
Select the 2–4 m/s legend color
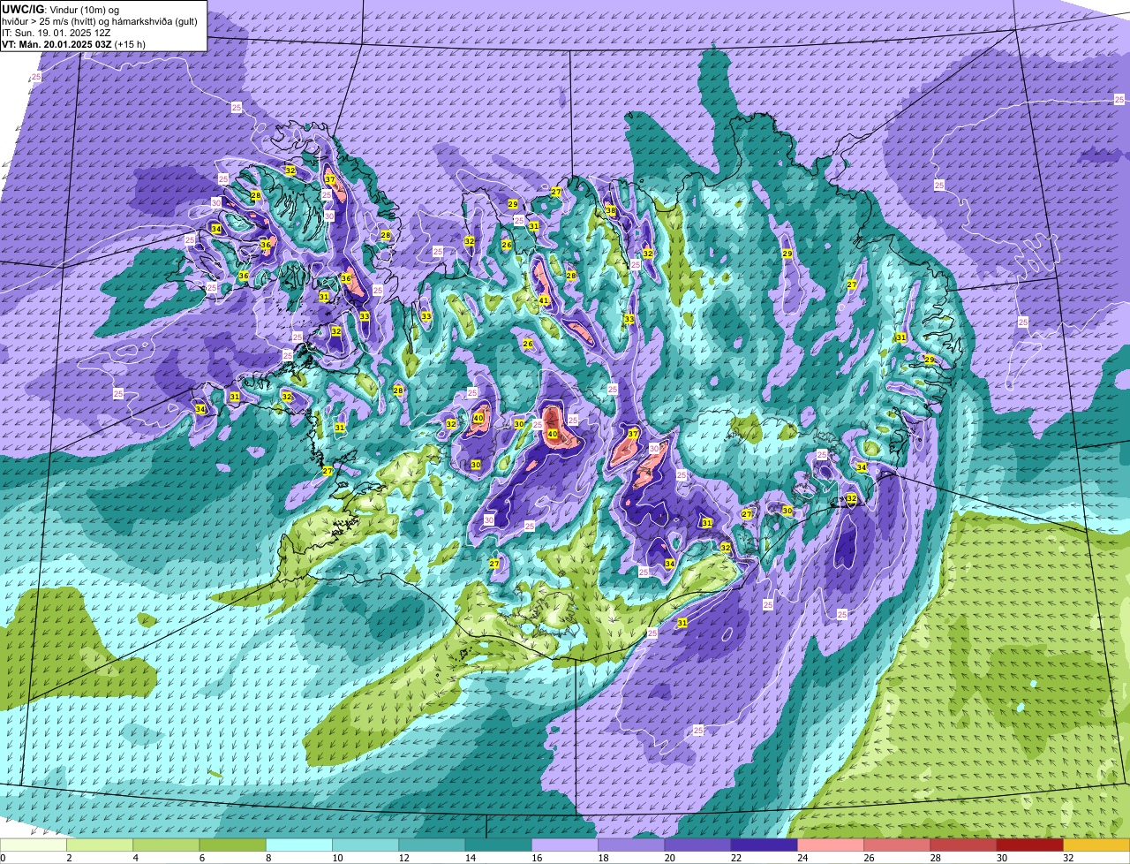click(100, 845)
